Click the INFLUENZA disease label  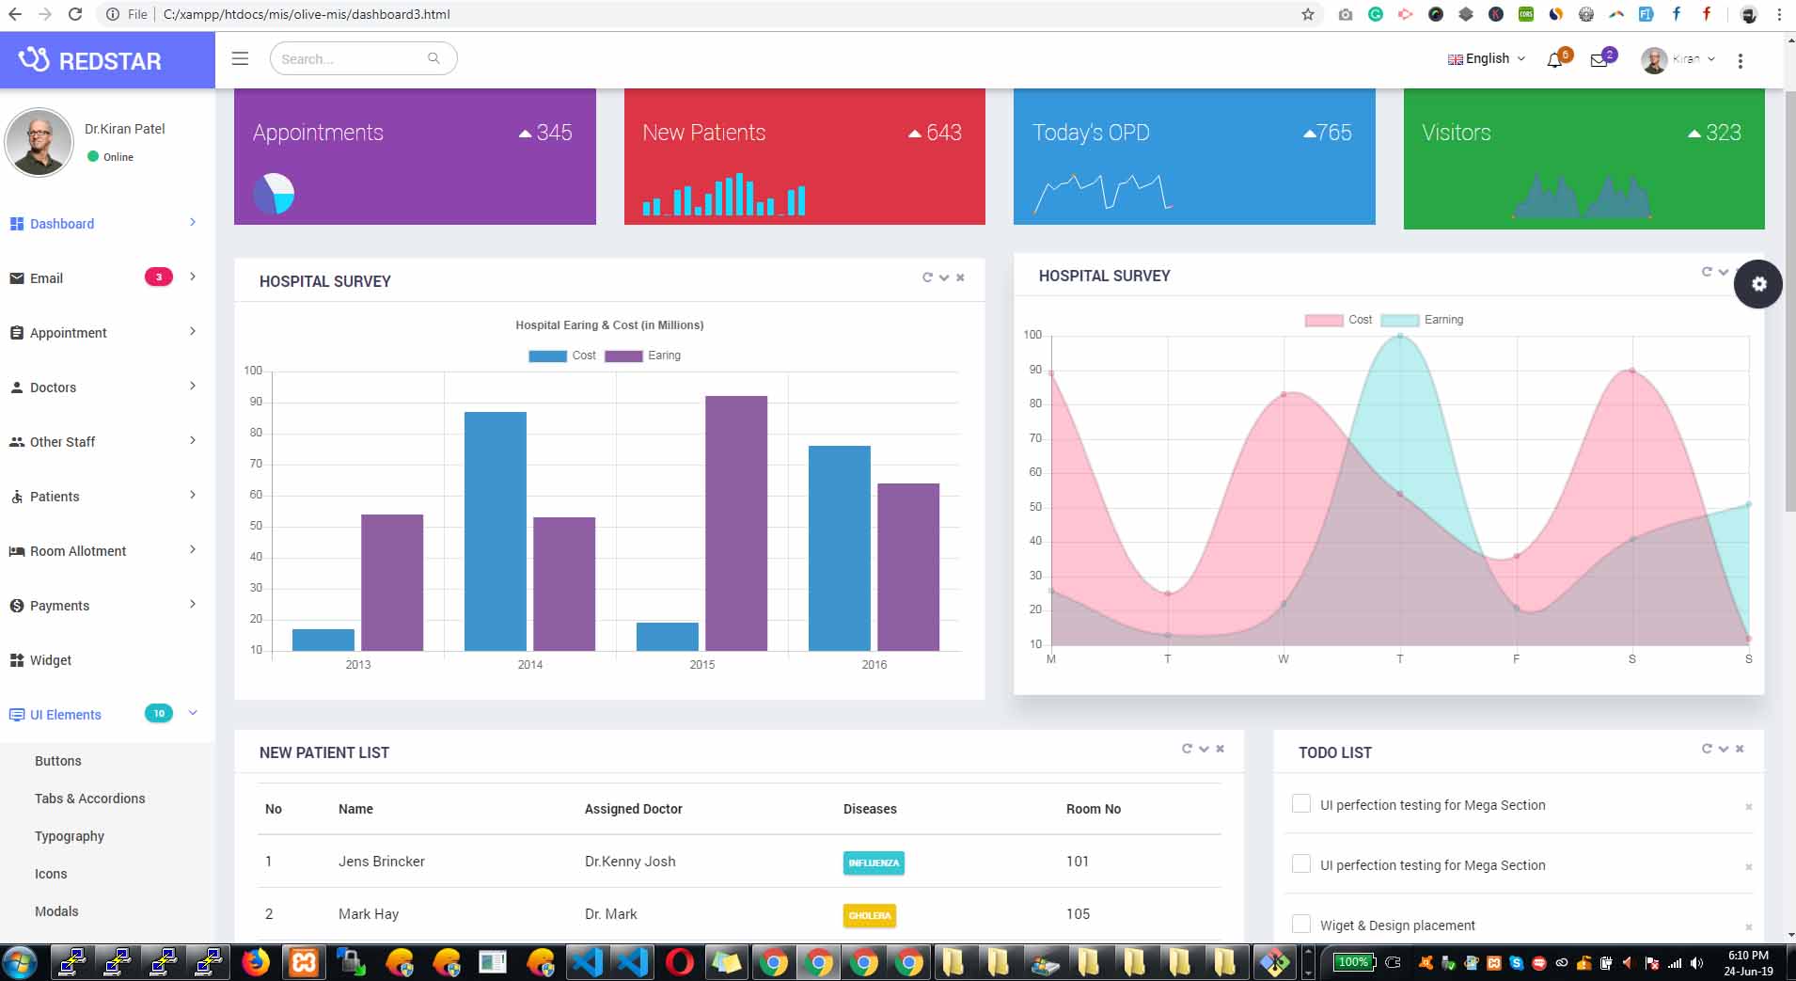[x=874, y=862]
